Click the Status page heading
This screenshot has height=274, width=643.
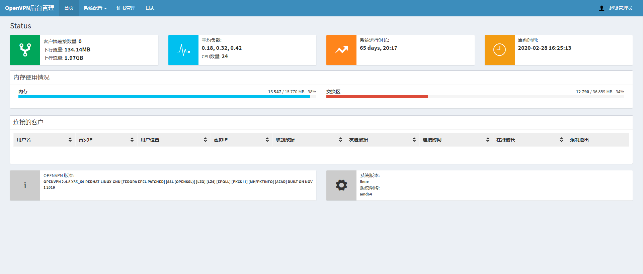click(x=20, y=26)
